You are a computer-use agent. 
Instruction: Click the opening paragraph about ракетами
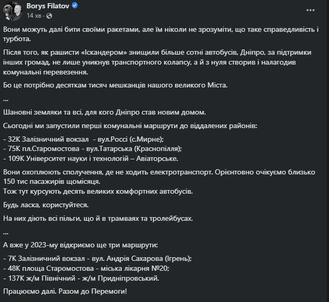161,34
